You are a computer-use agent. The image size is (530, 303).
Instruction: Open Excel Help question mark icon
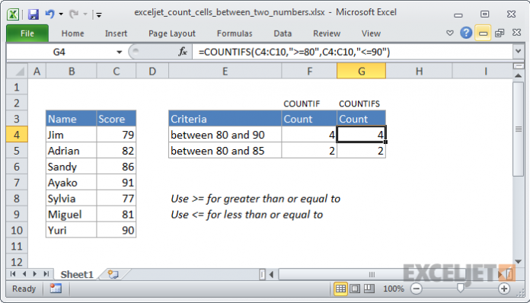tap(466, 33)
